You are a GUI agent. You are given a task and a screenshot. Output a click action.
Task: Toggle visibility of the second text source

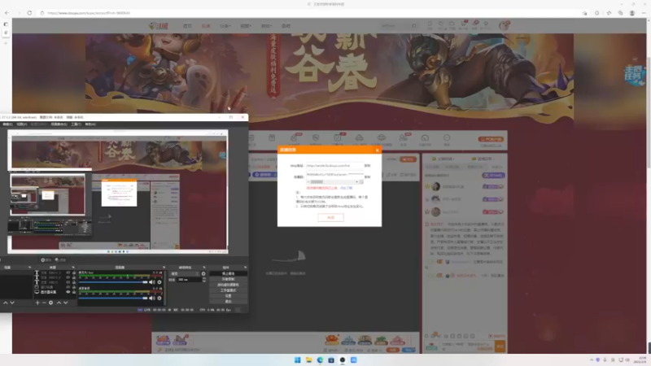tap(68, 277)
